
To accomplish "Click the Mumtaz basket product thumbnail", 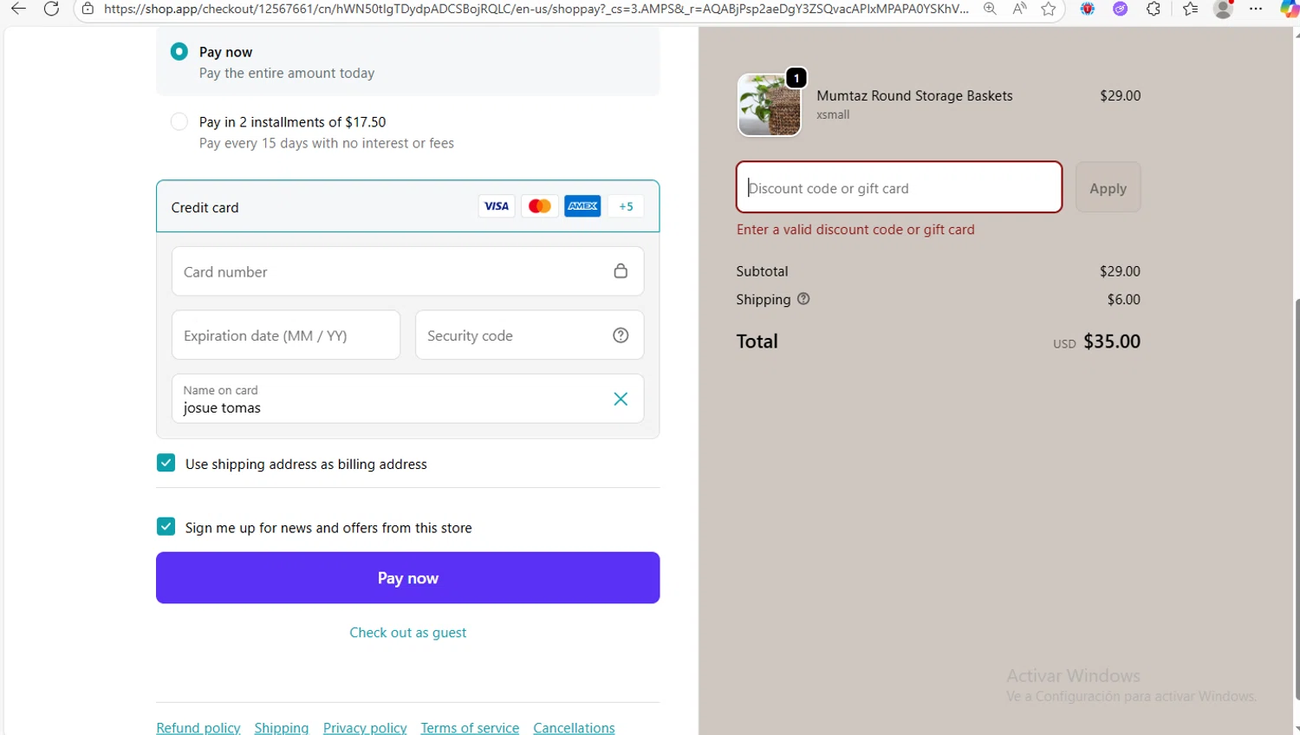I will [770, 105].
